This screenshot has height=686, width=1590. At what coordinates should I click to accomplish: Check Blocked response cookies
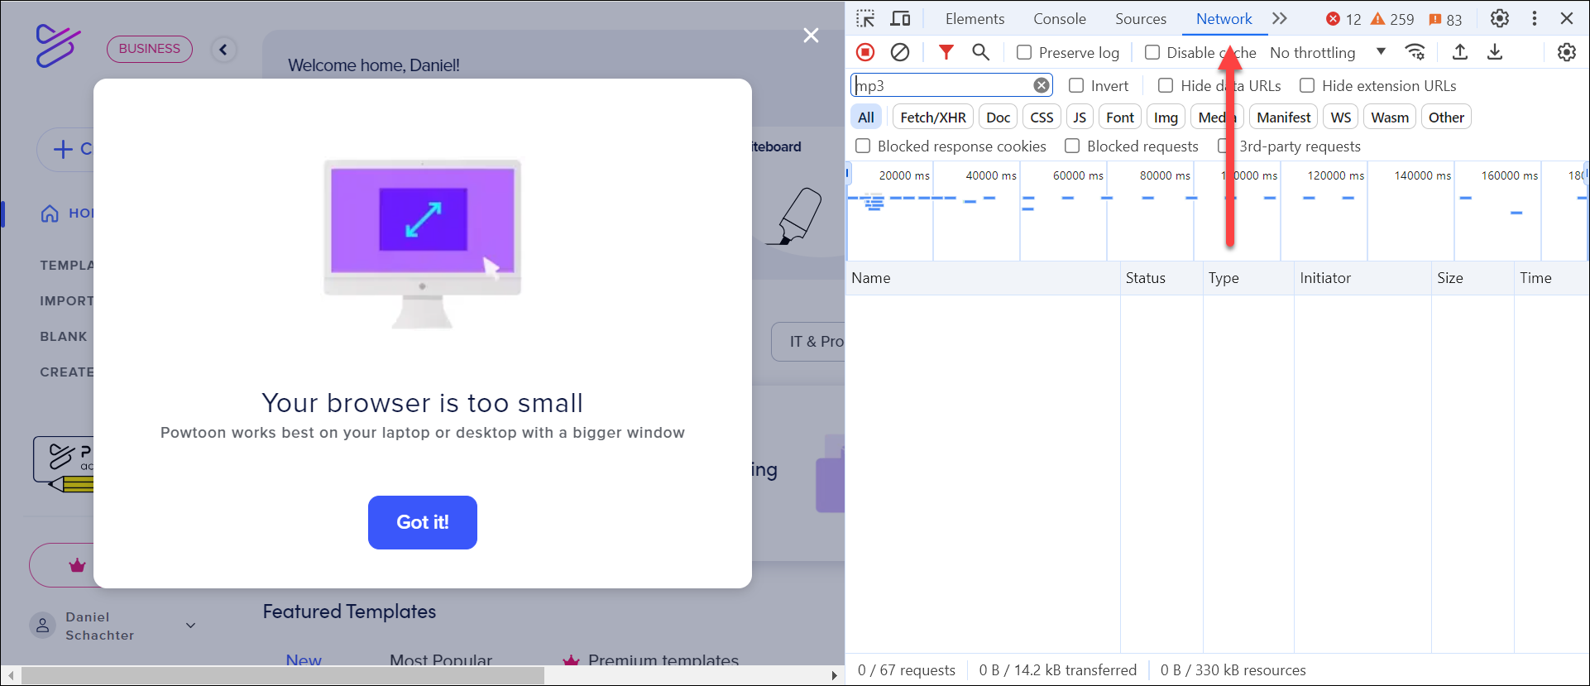(x=863, y=146)
